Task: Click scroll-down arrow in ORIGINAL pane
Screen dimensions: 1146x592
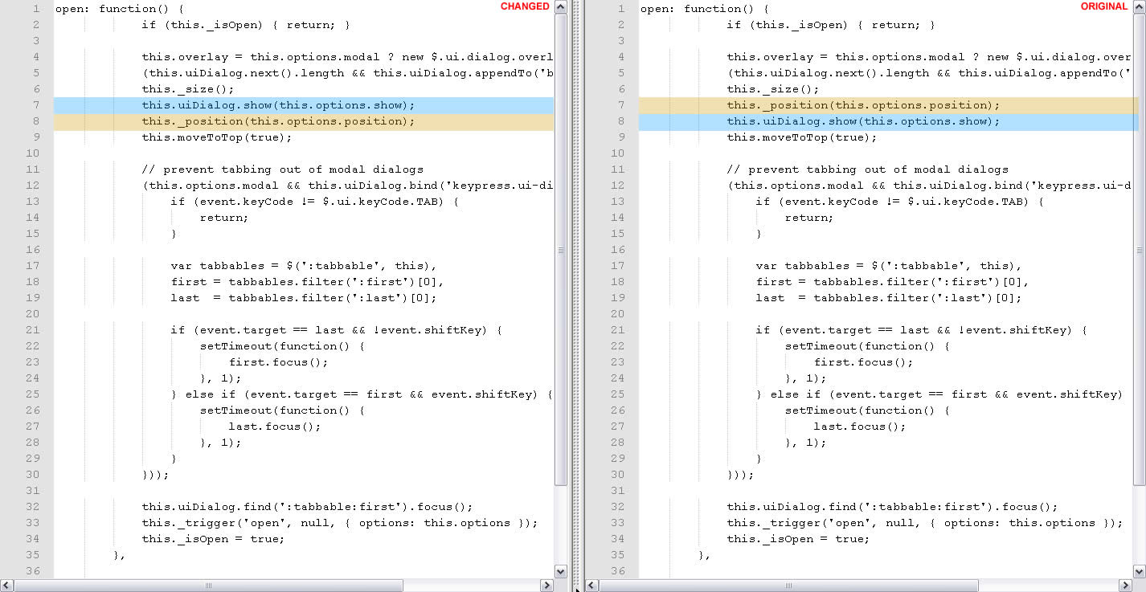Action: pyautogui.click(x=1140, y=570)
